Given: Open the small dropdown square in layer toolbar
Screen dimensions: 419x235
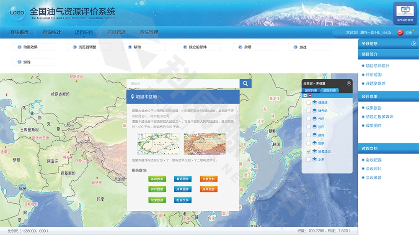Looking at the screenshot, I should pyautogui.click(x=305, y=96).
